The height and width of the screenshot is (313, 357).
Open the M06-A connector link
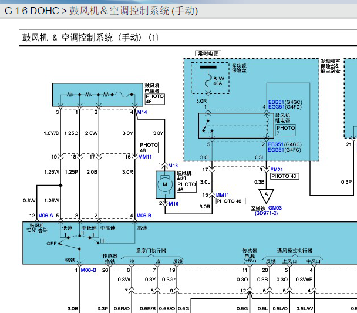tap(46, 216)
